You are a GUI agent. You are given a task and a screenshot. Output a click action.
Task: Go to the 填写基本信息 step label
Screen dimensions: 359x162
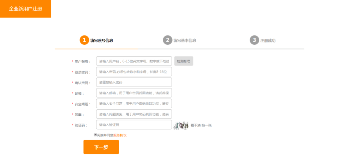(185, 41)
